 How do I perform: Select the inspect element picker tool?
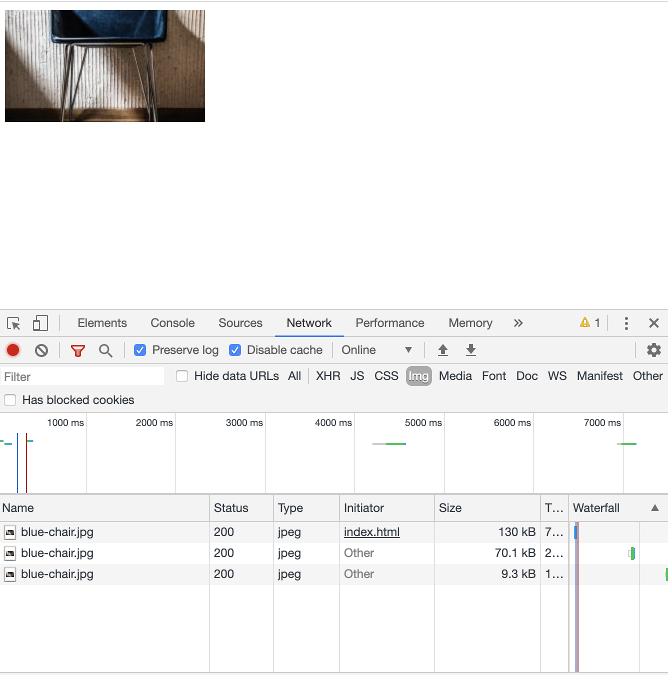[13, 323]
